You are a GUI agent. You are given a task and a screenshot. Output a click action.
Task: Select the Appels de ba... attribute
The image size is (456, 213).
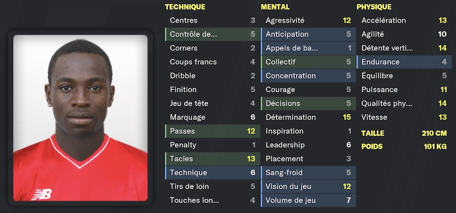(308, 48)
